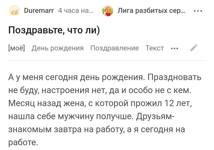
Task: Choose the 'Текст' tag
Action: coord(154,48)
